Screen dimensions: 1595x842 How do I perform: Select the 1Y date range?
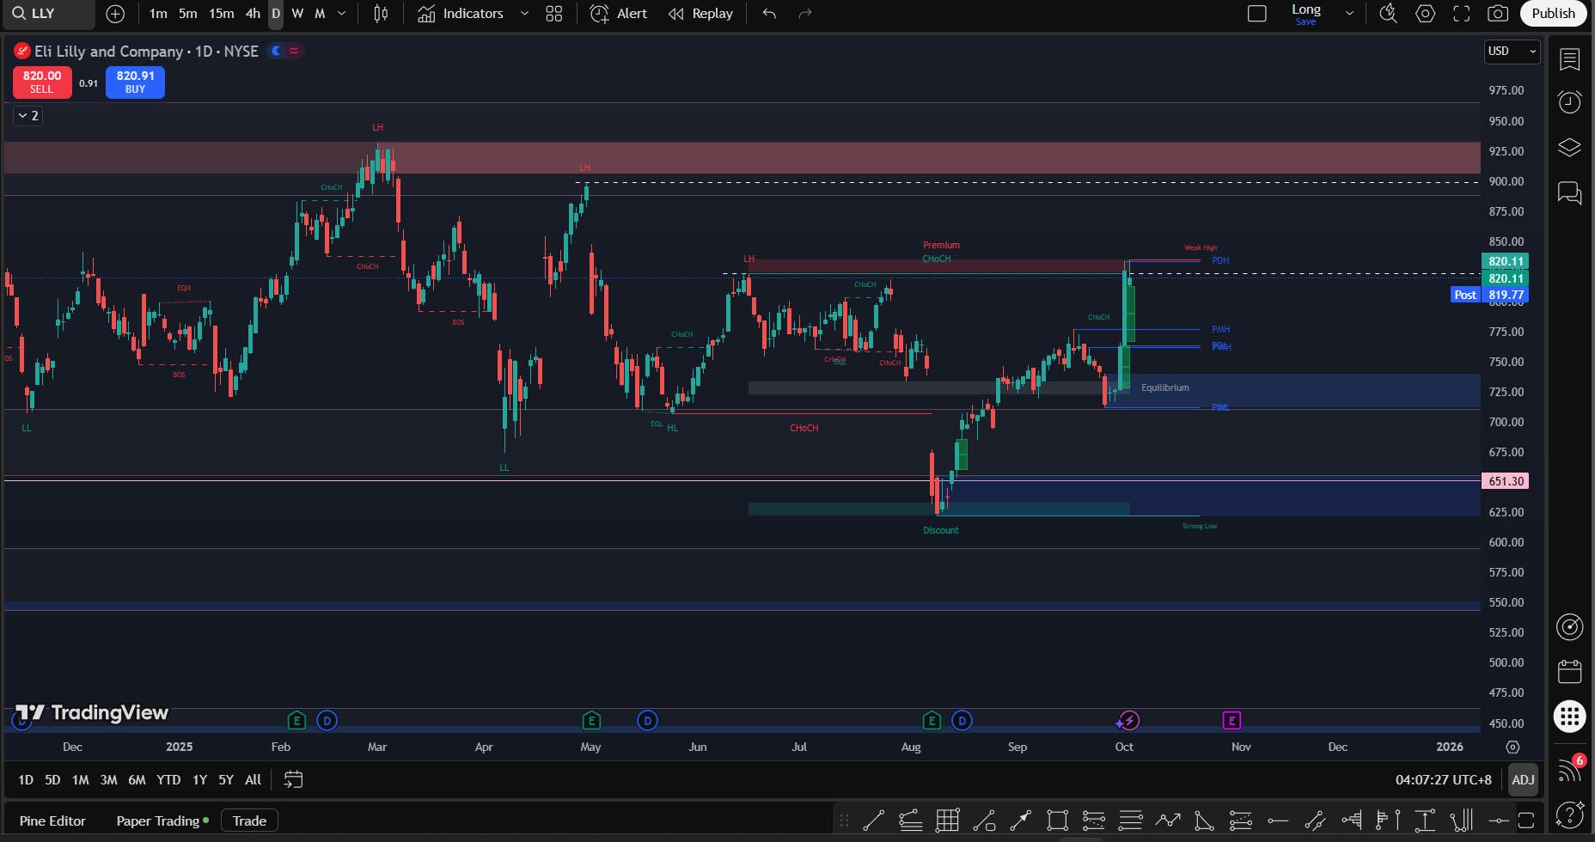[199, 779]
